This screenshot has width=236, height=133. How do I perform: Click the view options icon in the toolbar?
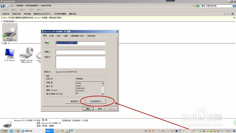pyautogui.click(x=225, y=14)
